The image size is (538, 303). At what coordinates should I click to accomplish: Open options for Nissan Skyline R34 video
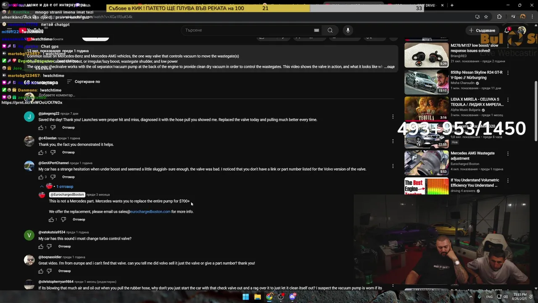point(508,72)
